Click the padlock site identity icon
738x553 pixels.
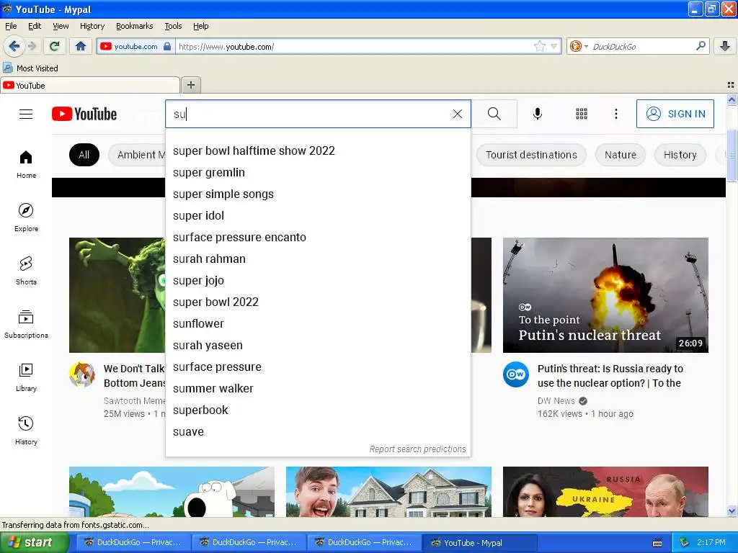[x=167, y=46]
